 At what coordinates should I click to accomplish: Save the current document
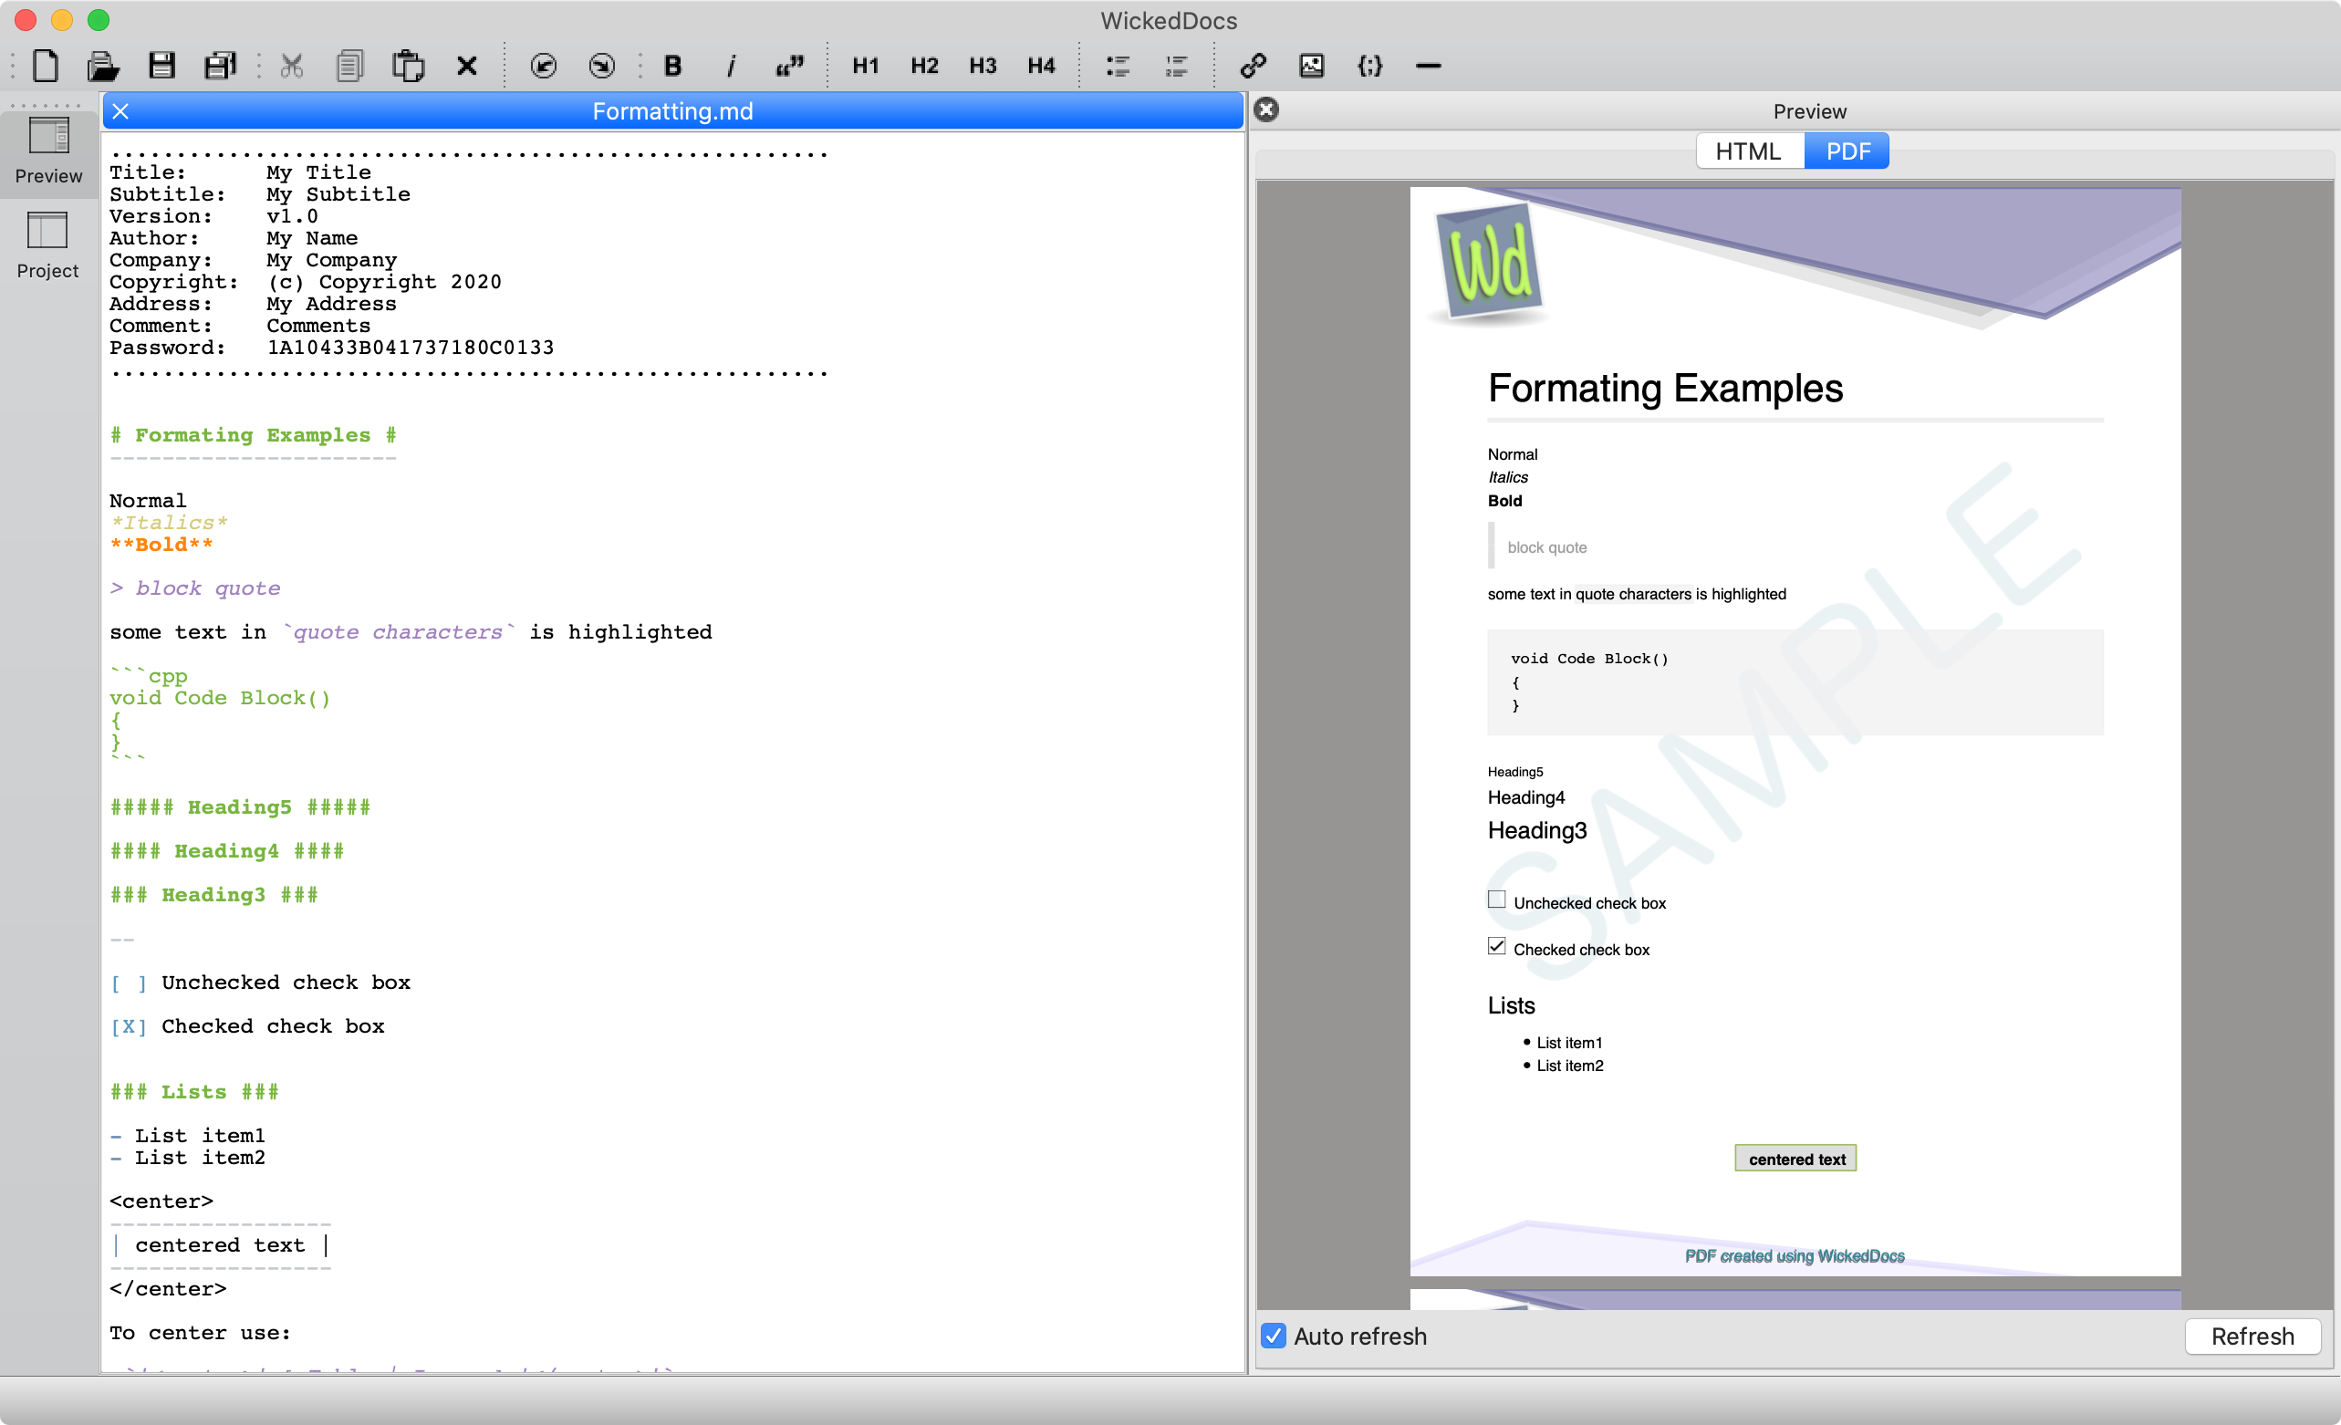point(161,66)
